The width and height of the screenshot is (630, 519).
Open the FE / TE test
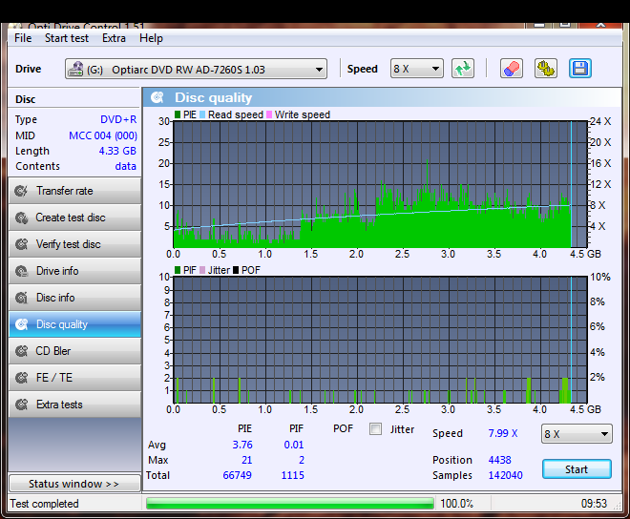click(74, 378)
